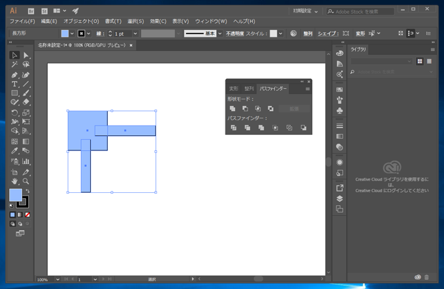
Task: Switch library to grid view
Action: click(x=420, y=61)
